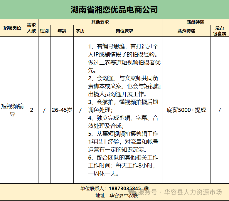Select requirement 1 about 有编导思维
Screen dimensions: 229x201
(x=124, y=58)
